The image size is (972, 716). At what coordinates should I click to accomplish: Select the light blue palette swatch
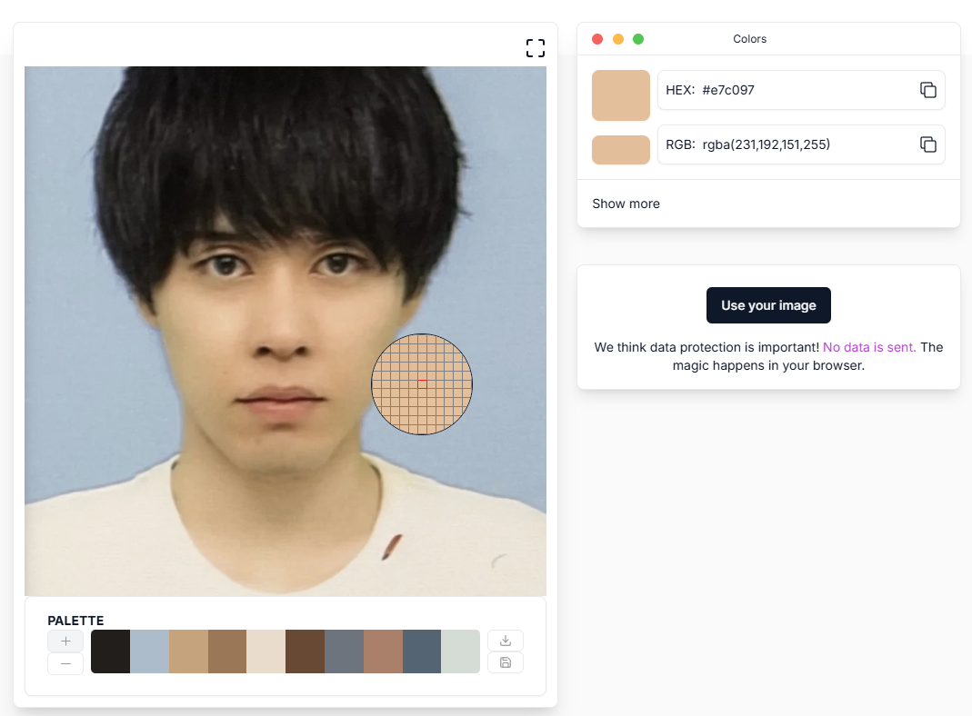pyautogui.click(x=149, y=651)
